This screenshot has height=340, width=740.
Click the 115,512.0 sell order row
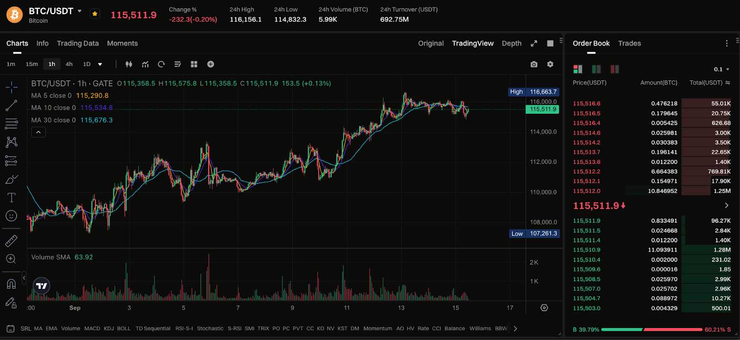(652, 191)
